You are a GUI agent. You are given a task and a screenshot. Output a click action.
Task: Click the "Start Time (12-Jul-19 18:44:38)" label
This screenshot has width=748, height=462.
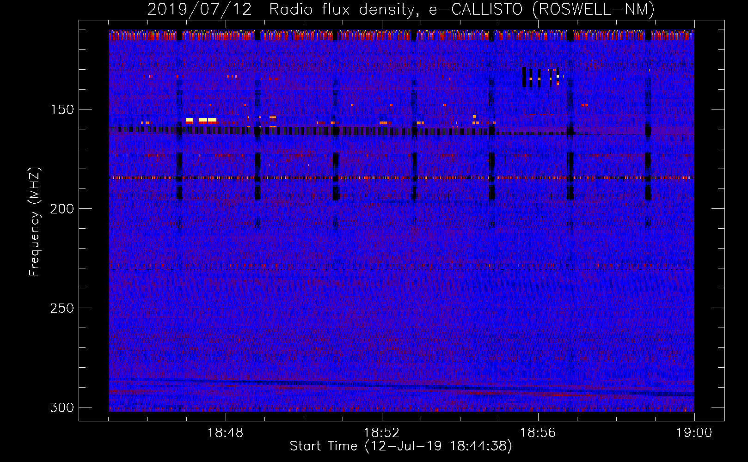point(401,446)
